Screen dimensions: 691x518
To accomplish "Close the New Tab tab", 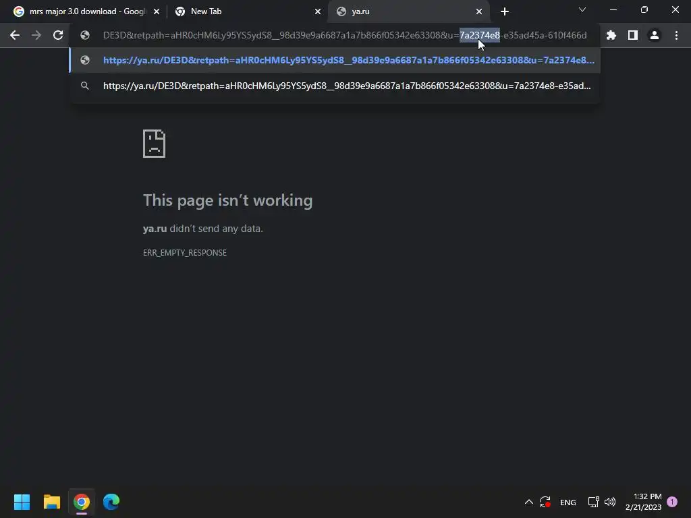I will tap(318, 11).
